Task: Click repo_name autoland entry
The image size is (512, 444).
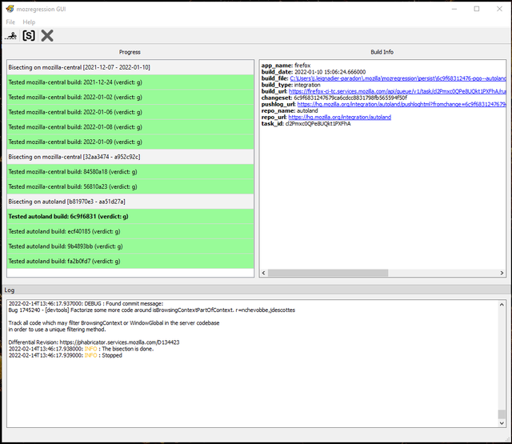Action: [290, 110]
